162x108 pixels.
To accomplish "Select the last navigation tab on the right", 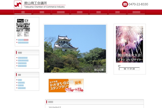I will [136, 12].
